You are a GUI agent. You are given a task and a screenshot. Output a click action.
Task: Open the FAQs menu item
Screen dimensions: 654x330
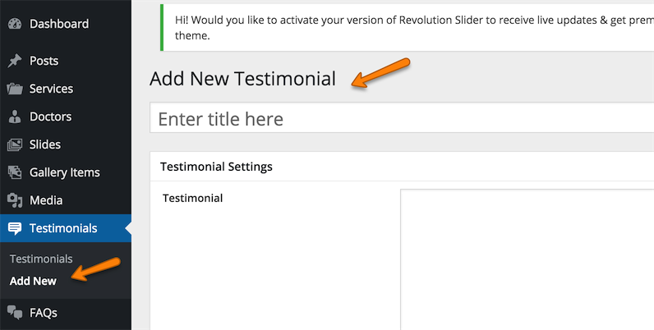coord(43,312)
